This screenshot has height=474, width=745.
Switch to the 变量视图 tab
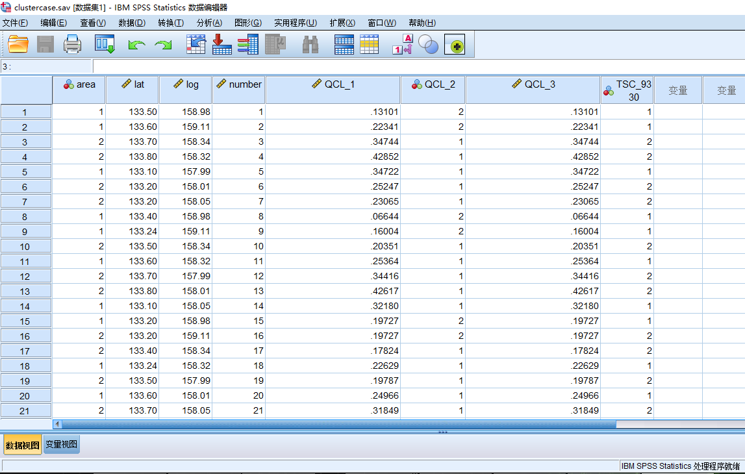tap(61, 445)
